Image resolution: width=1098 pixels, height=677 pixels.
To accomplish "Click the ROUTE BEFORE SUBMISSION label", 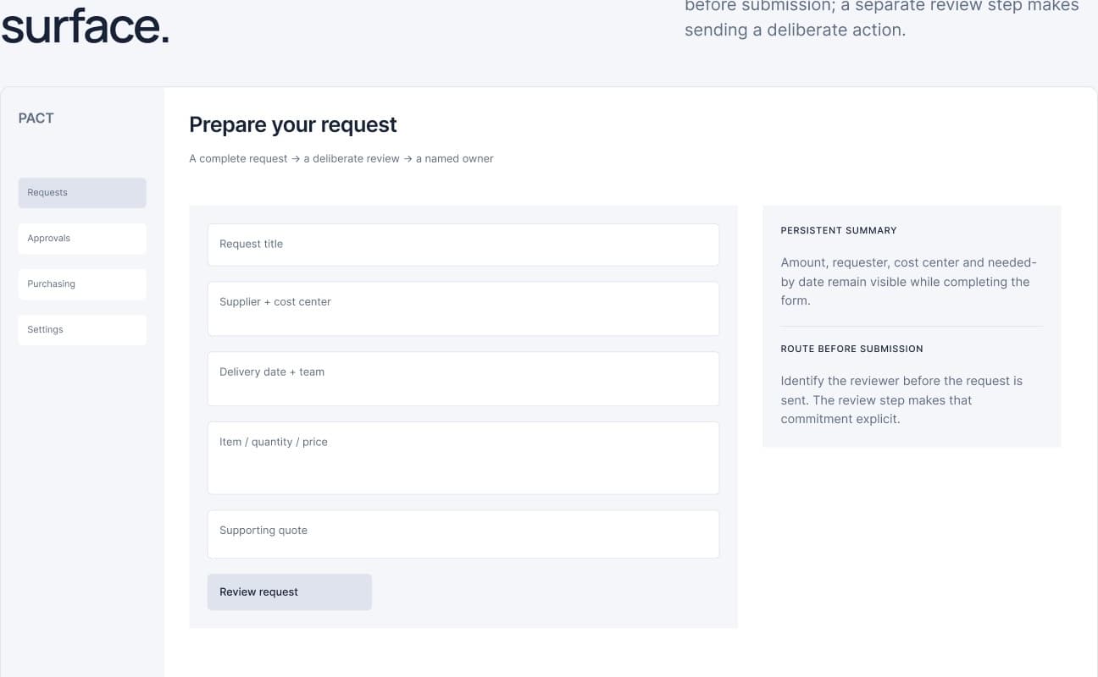I will (x=851, y=349).
